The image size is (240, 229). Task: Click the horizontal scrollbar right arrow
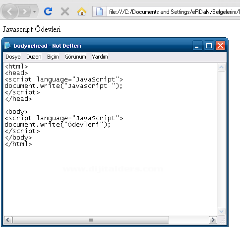(x=213, y=220)
